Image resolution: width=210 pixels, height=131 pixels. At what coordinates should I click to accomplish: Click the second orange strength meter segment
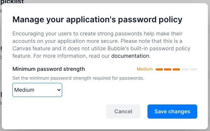tap(168, 69)
